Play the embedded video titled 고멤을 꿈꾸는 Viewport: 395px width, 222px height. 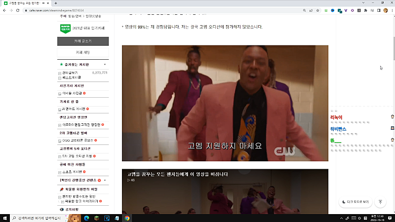tap(225, 192)
